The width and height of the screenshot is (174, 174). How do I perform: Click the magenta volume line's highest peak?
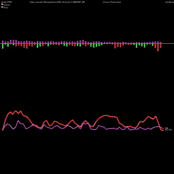coord(18,121)
